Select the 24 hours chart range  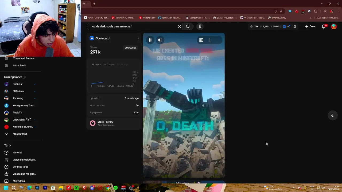coord(96,65)
